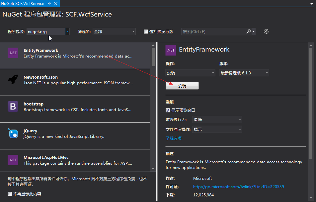Image resolution: width=316 pixels, height=202 pixels.
Task: Uncheck the show preview window checkbox
Action: coord(168,110)
